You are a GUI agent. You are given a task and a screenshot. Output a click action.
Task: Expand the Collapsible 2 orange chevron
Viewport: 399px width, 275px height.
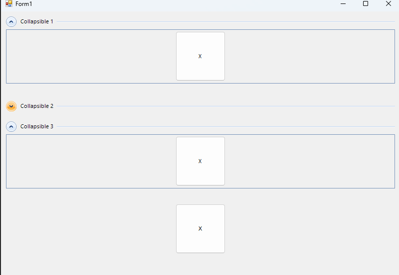click(x=11, y=106)
